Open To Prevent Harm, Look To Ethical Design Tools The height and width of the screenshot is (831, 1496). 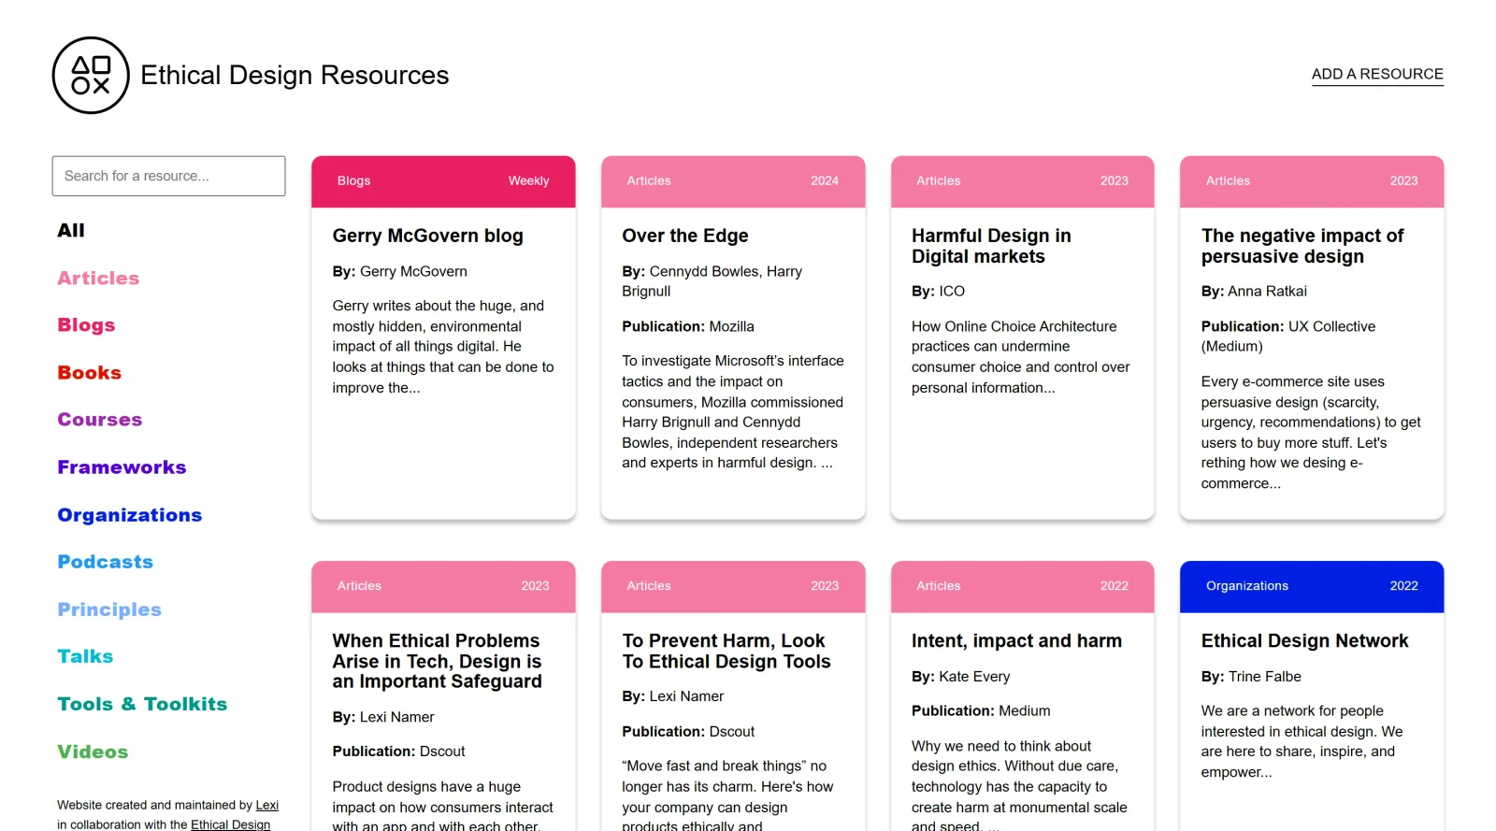[x=726, y=651]
